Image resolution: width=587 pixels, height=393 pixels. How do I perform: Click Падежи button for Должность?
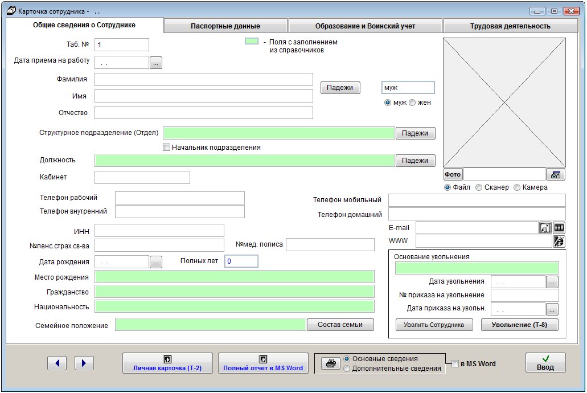tap(416, 161)
